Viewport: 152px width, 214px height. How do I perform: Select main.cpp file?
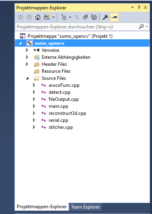click(58, 106)
